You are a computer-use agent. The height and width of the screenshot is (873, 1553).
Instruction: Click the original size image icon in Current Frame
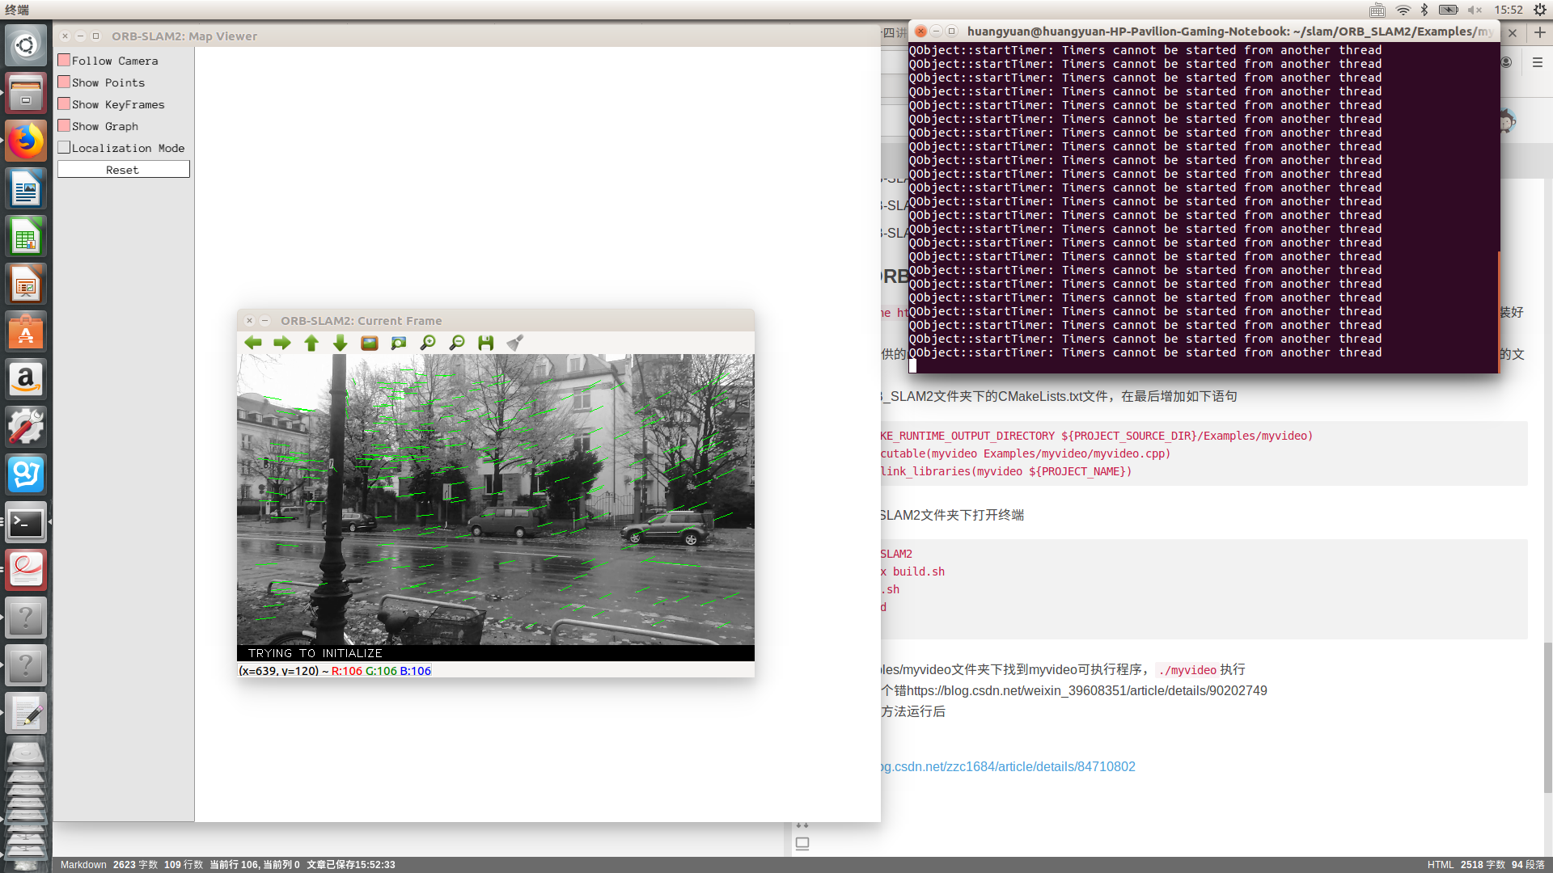click(x=370, y=343)
